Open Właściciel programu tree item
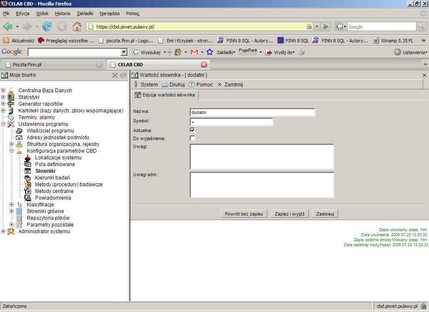 [50, 131]
